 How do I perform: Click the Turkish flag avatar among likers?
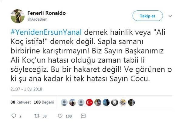click(x=89, y=102)
